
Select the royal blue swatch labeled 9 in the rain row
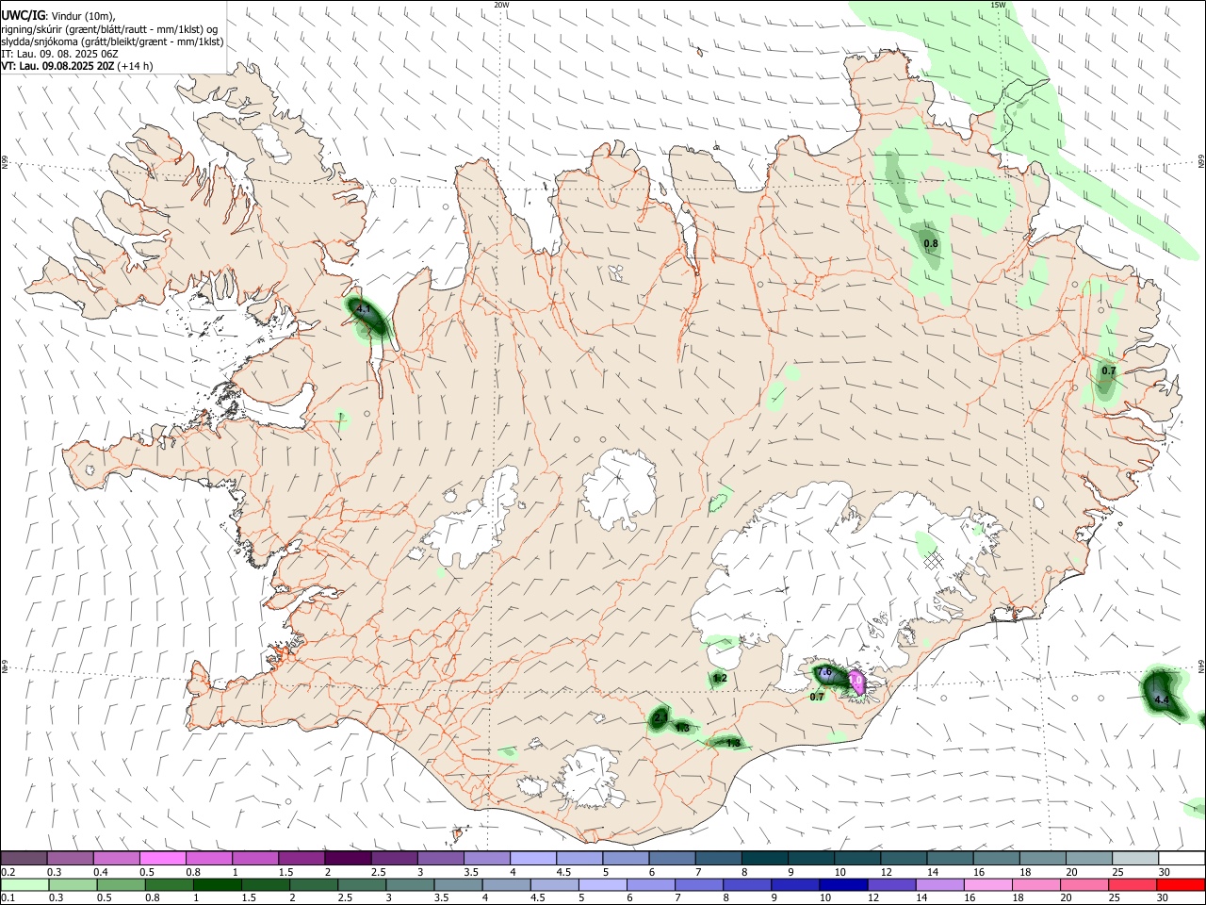coord(794,884)
